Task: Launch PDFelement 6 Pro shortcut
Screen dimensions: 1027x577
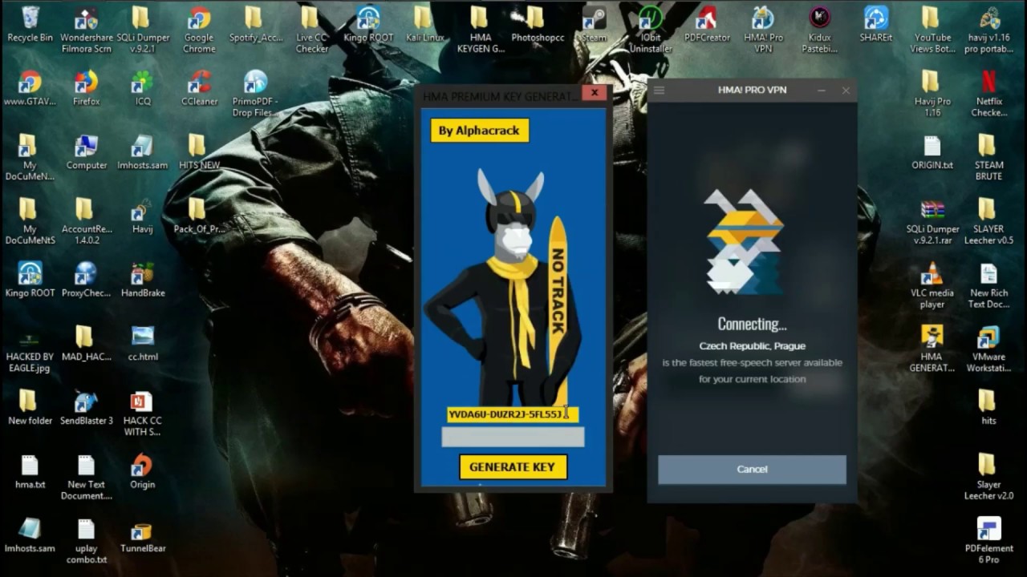Action: (x=988, y=542)
